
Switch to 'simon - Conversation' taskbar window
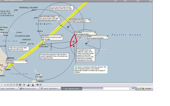tap(9, 89)
